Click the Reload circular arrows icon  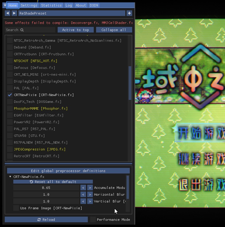click(39, 220)
